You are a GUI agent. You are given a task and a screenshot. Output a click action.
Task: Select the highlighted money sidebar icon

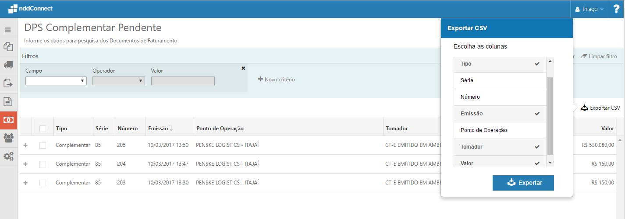point(8,120)
